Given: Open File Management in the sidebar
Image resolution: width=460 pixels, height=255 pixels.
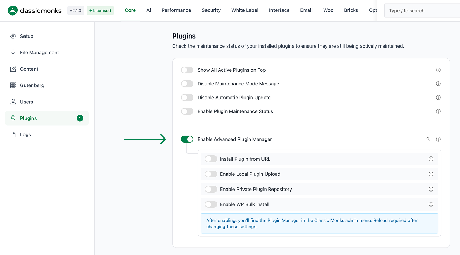Looking at the screenshot, I should 47,52.
